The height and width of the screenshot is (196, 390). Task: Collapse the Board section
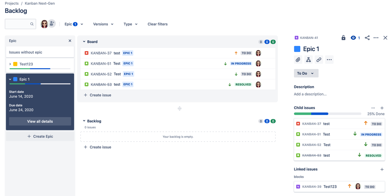click(84, 42)
